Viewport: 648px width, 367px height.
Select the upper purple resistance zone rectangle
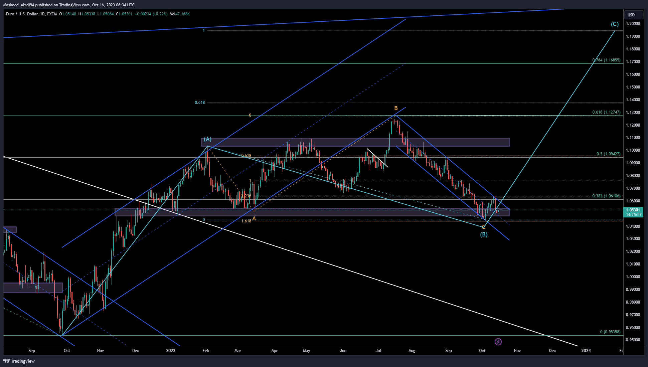pos(355,142)
